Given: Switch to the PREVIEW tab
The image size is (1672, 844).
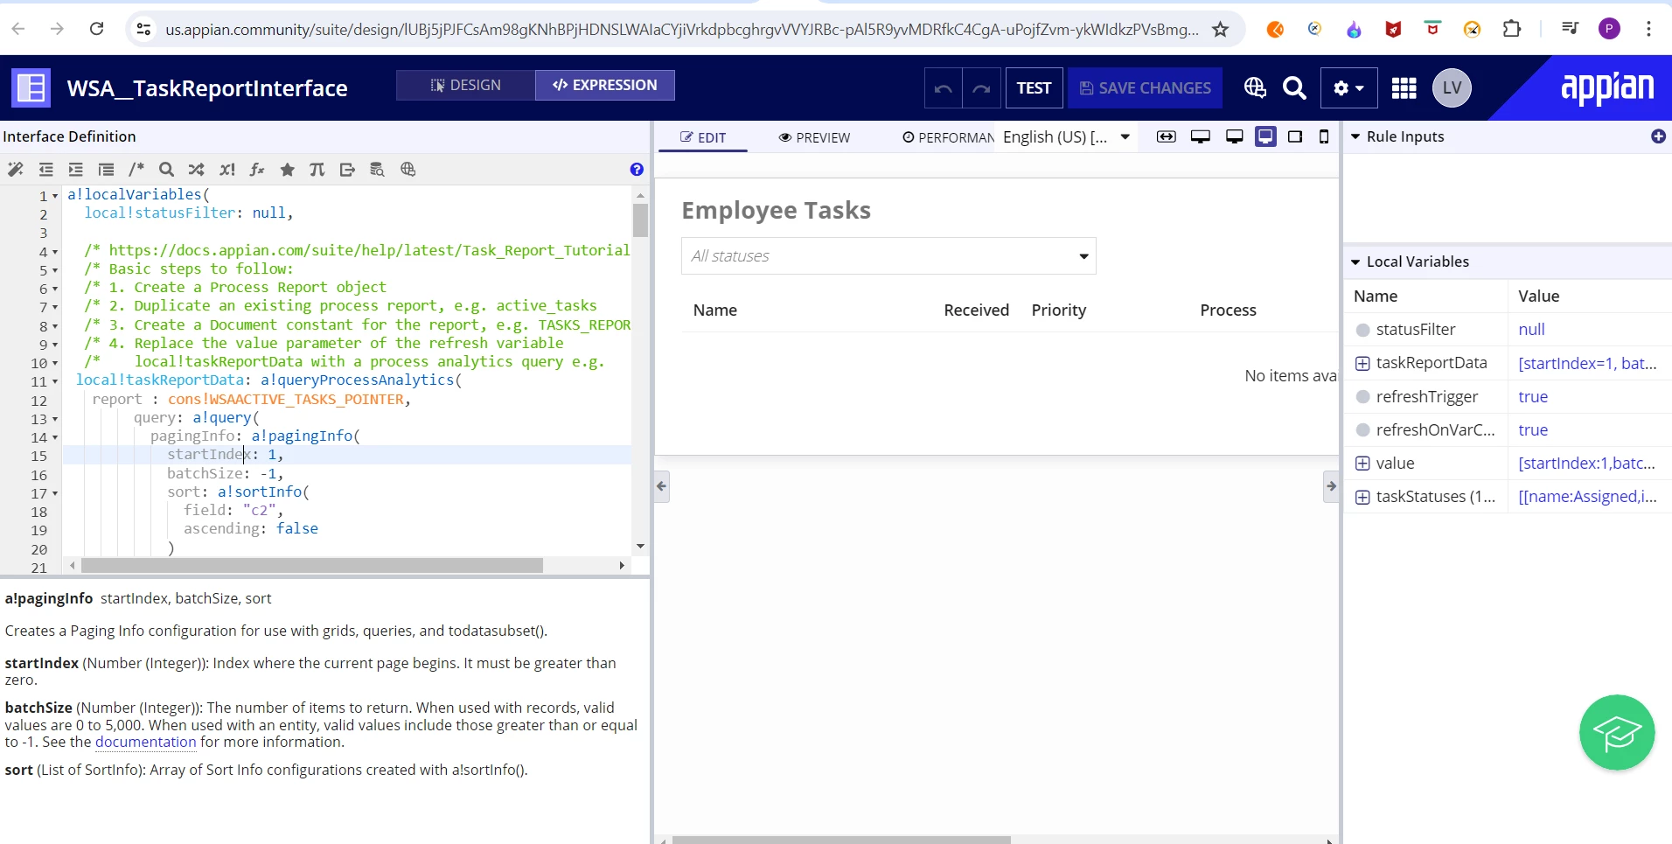Looking at the screenshot, I should [x=814, y=137].
